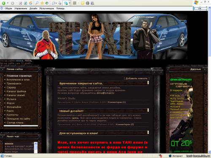Open the Форум link in site menu
Image resolution: width=211 pixels, height=158 pixels.
pyautogui.click(x=11, y=103)
